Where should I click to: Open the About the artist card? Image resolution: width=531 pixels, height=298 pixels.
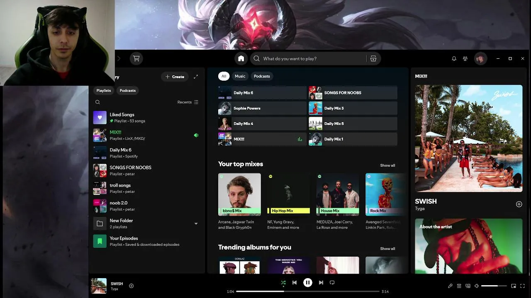(x=469, y=246)
